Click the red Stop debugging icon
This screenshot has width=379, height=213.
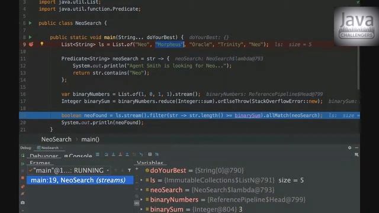pos(23,177)
